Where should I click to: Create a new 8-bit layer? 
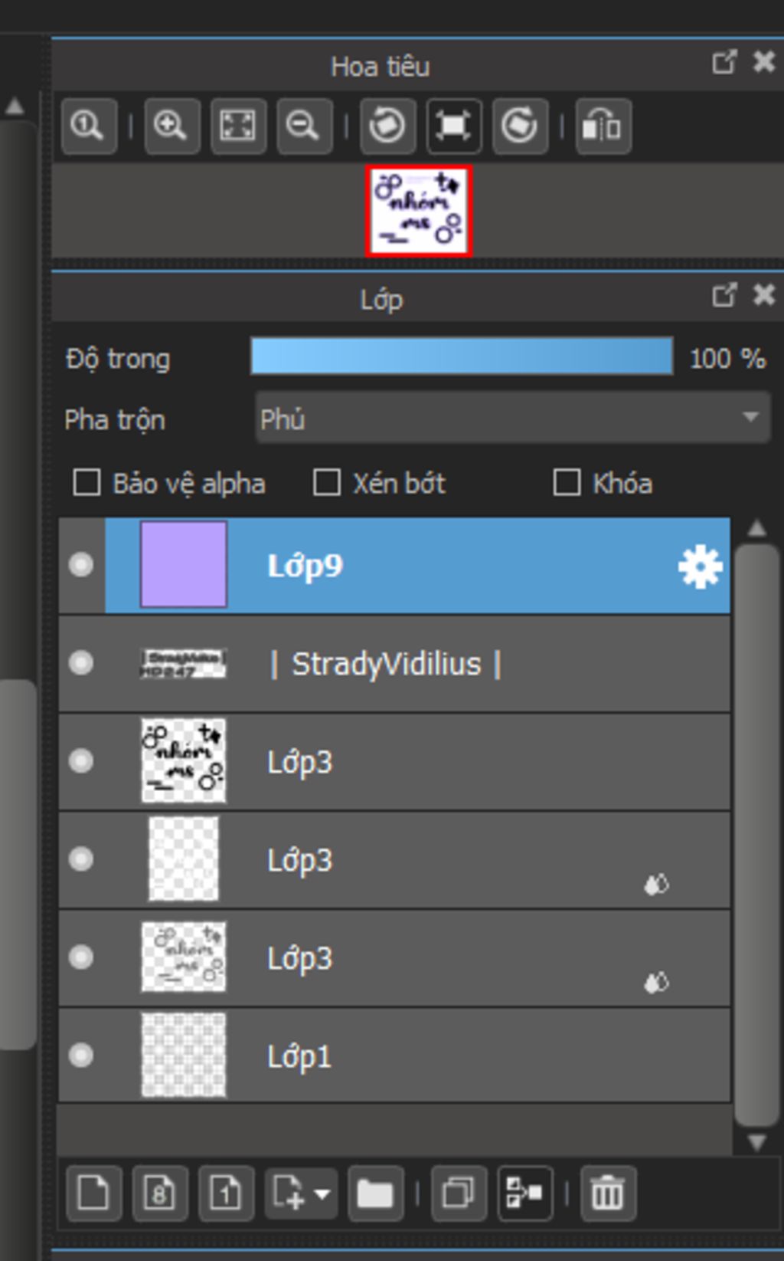click(159, 1194)
